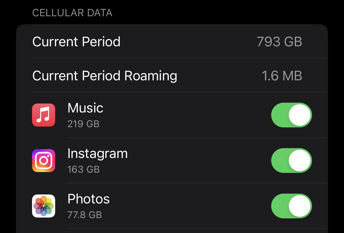Tap the Instagram app name
This screenshot has height=233, width=344.
click(x=97, y=153)
